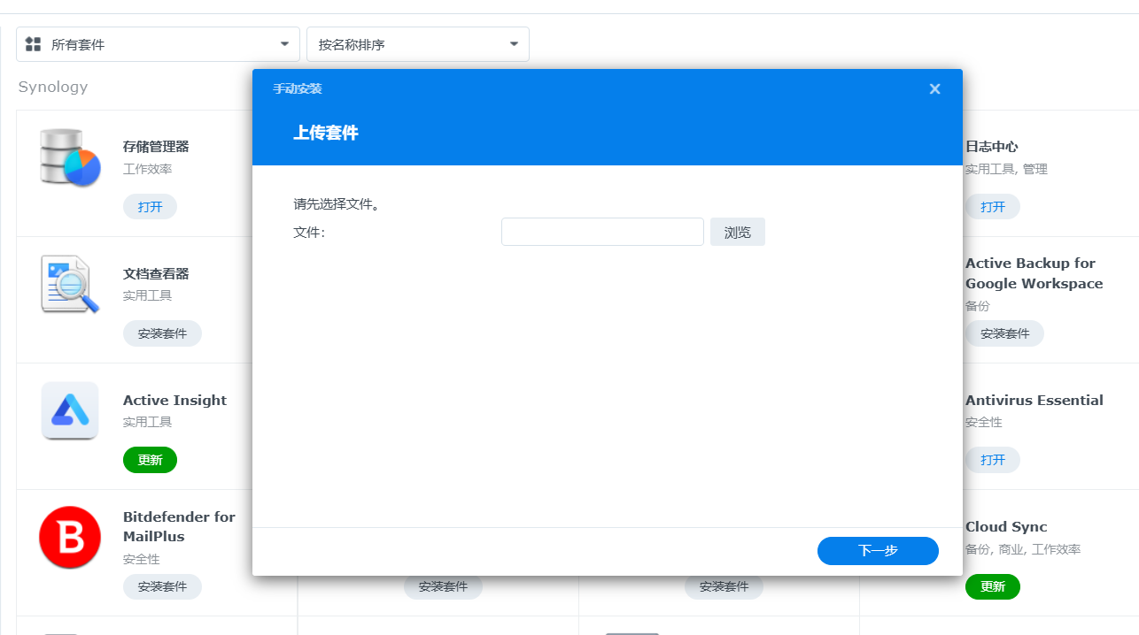Update Active Insight with 更新 button

[150, 460]
